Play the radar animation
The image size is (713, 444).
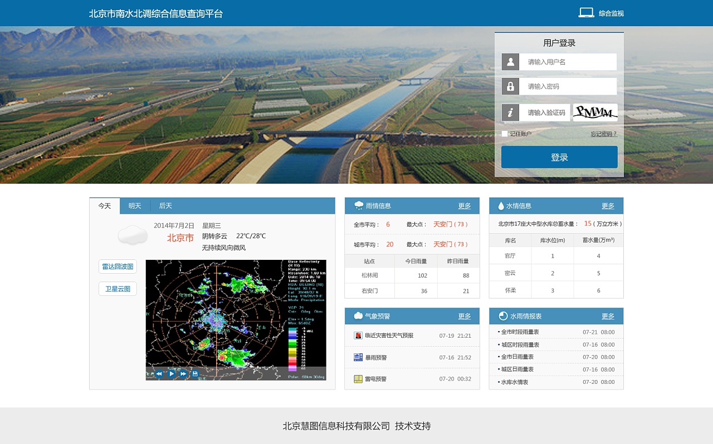(172, 374)
